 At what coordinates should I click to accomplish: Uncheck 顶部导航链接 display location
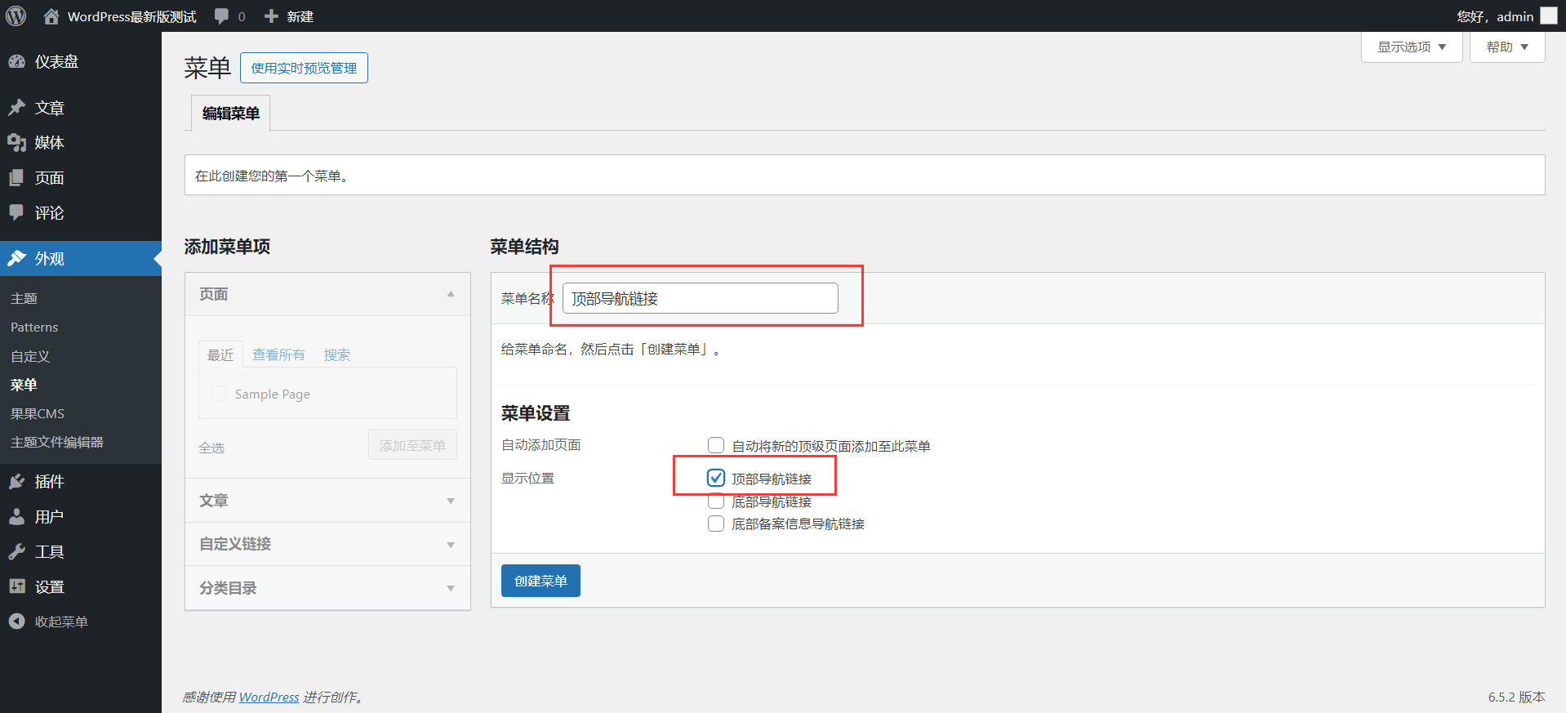tap(716, 478)
